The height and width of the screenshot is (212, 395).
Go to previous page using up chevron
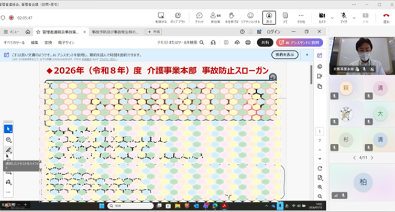[320, 150]
